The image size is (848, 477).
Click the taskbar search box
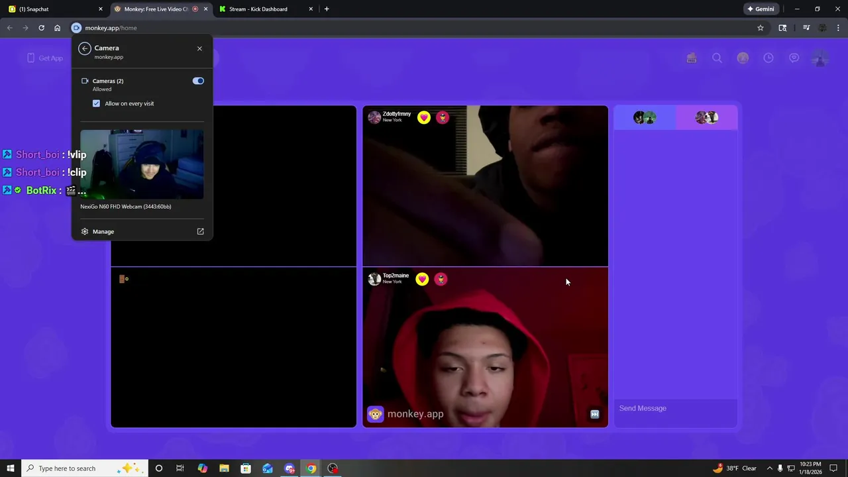(x=84, y=468)
